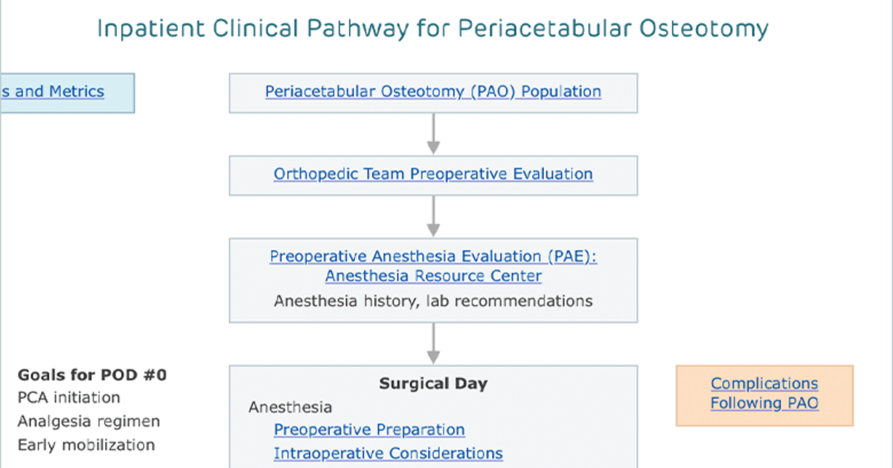
Task: Click the Surgical Day heading
Action: point(433,384)
